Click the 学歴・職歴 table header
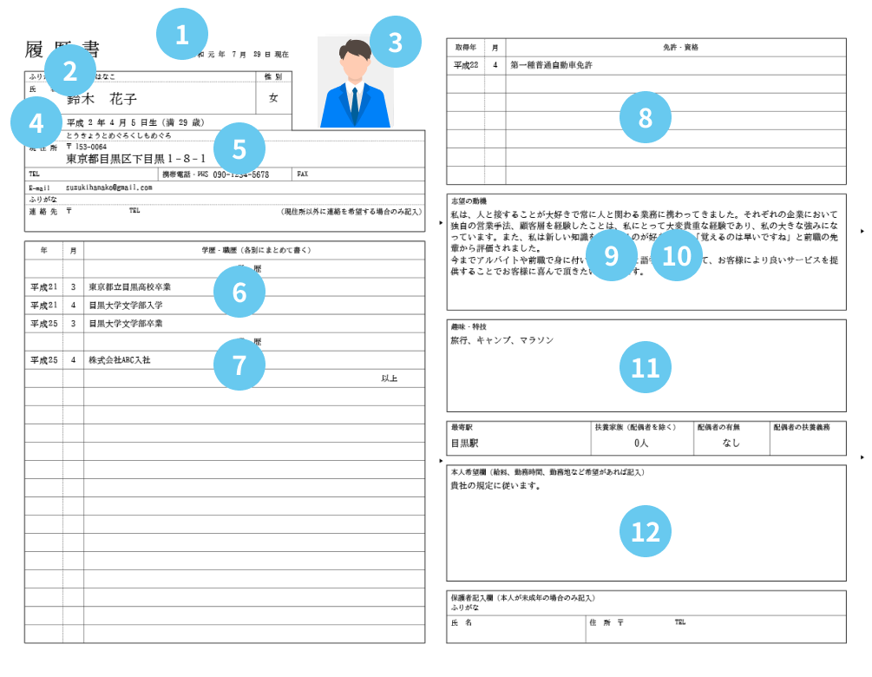Viewport: 872px width, 677px height. (x=256, y=250)
